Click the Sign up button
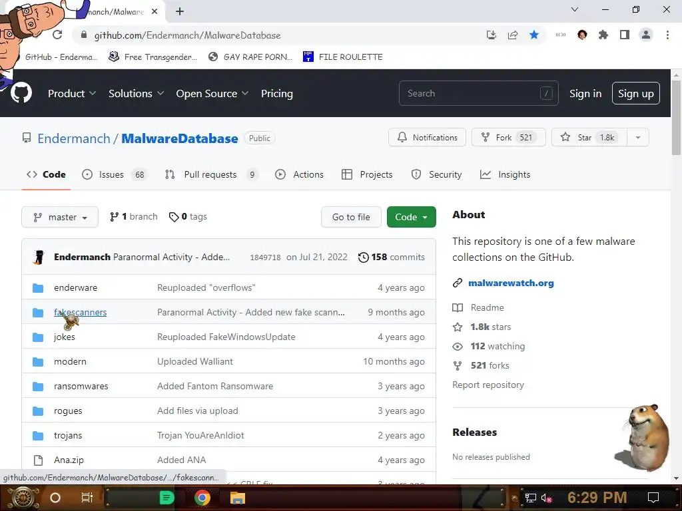Viewport: 682px width, 511px height. point(636,93)
